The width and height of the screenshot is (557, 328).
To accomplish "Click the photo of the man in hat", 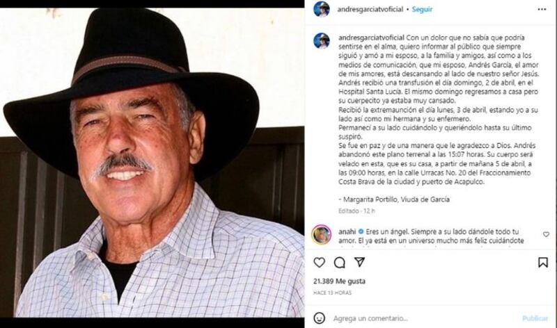I will [152, 163].
